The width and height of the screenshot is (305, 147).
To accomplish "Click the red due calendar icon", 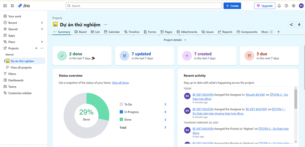I will [x=249, y=56].
